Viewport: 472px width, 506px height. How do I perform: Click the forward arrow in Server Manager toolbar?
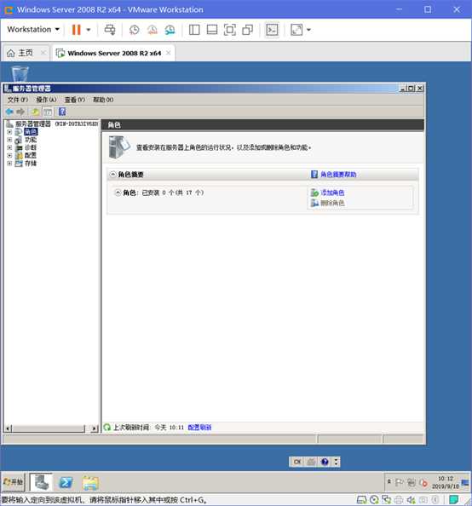point(20,112)
